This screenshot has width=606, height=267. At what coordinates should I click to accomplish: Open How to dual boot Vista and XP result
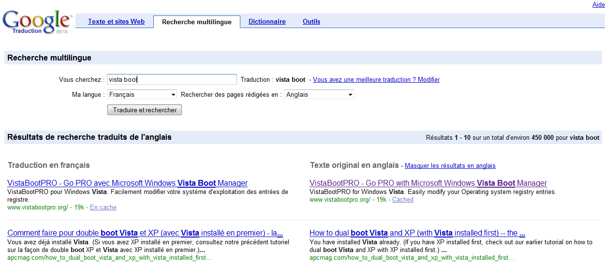point(417,233)
